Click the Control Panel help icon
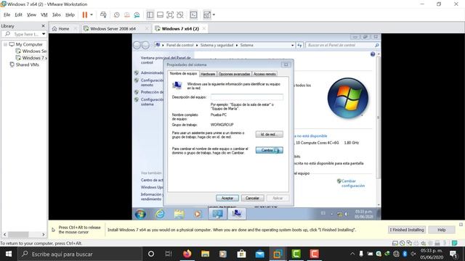465x261 pixels. tap(373, 54)
